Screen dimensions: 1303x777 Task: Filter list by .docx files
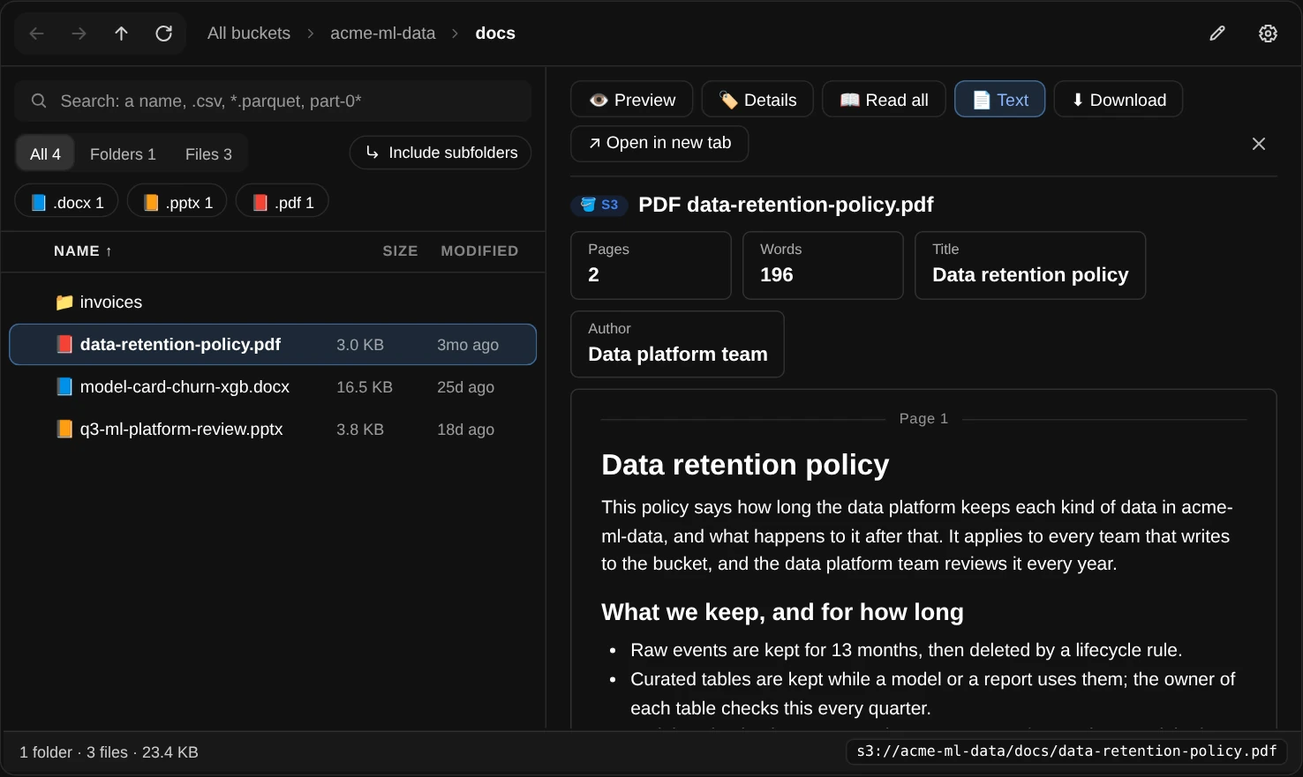click(66, 202)
